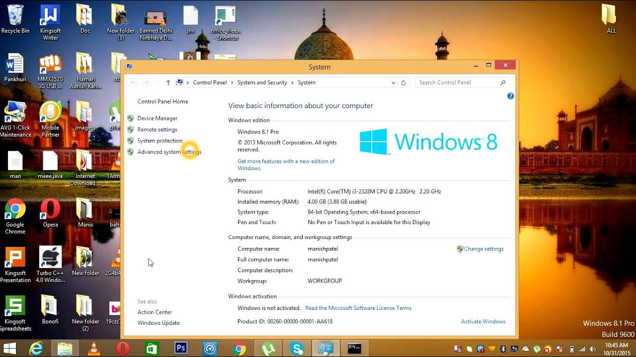Open VLC media player from taskbar
The width and height of the screenshot is (636, 357).
94,349
